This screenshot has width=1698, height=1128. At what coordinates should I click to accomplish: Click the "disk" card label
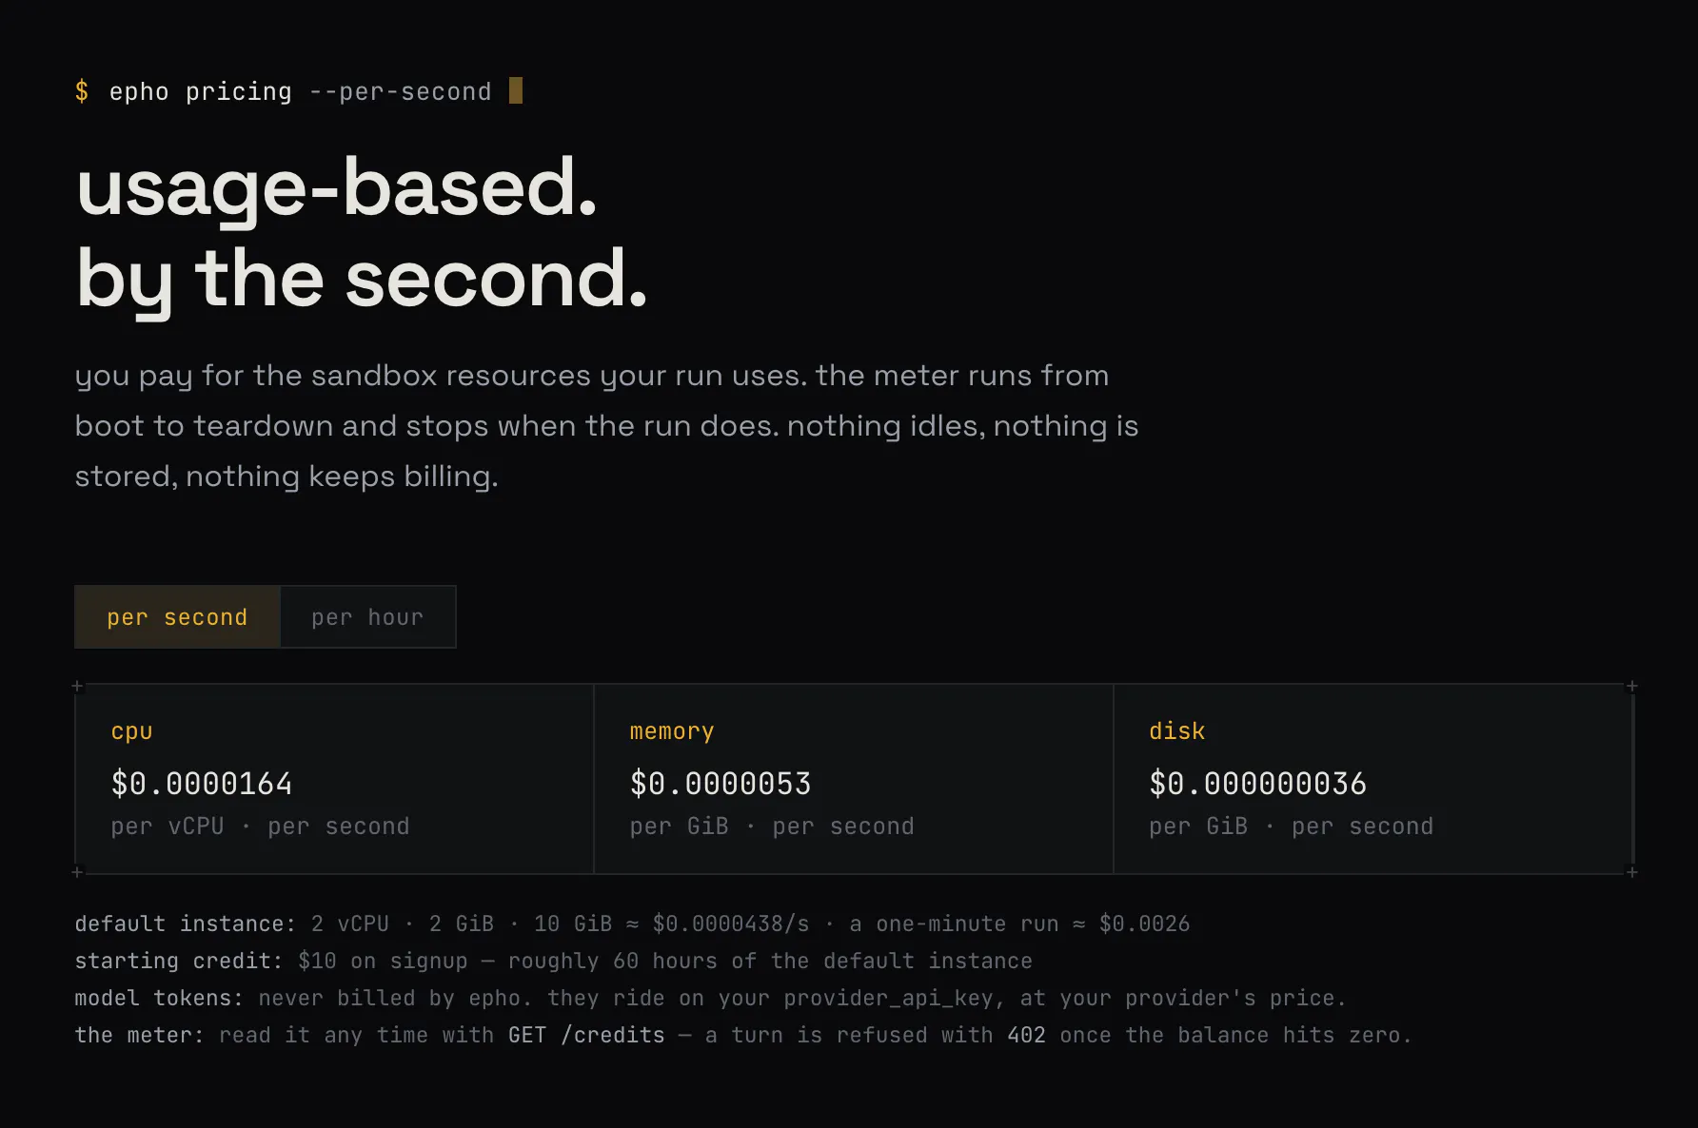(x=1177, y=731)
